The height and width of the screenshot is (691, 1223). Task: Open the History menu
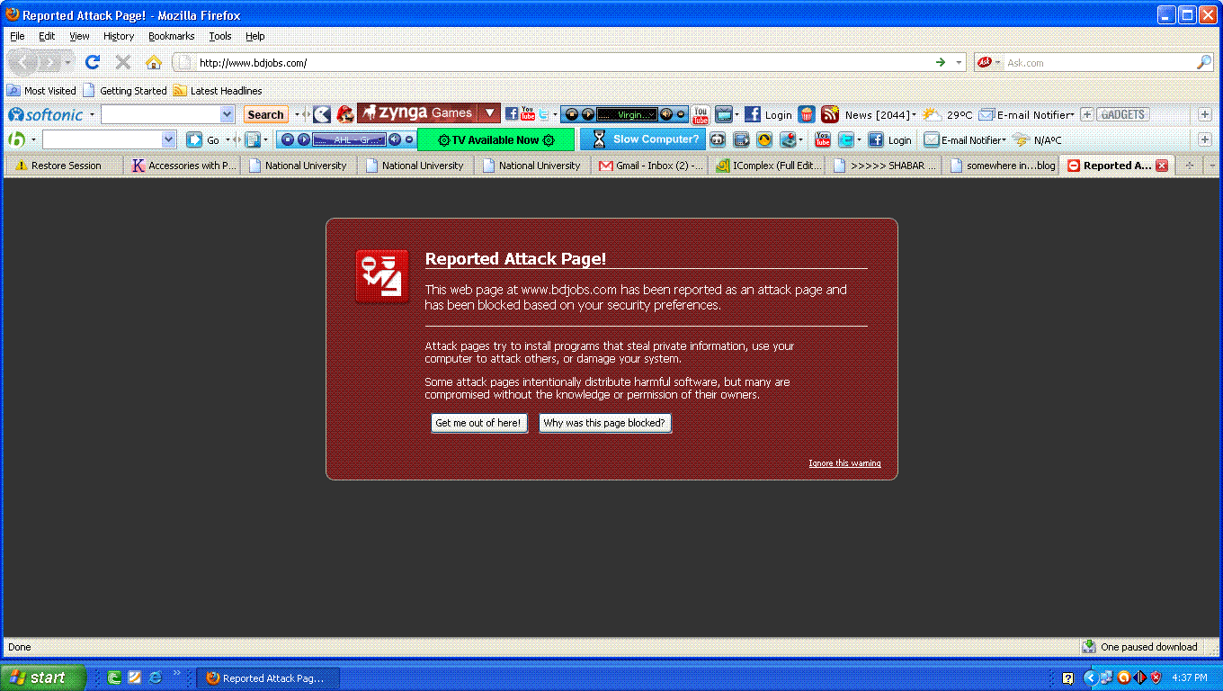coord(118,36)
